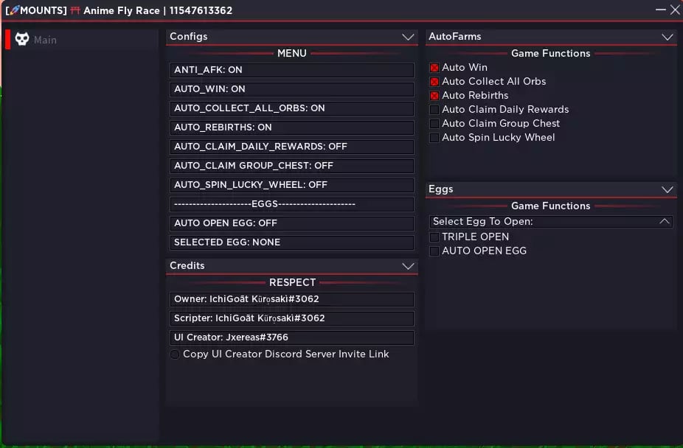The height and width of the screenshot is (448, 683).
Task: Click the skull icon in the sidebar
Action: pos(22,39)
